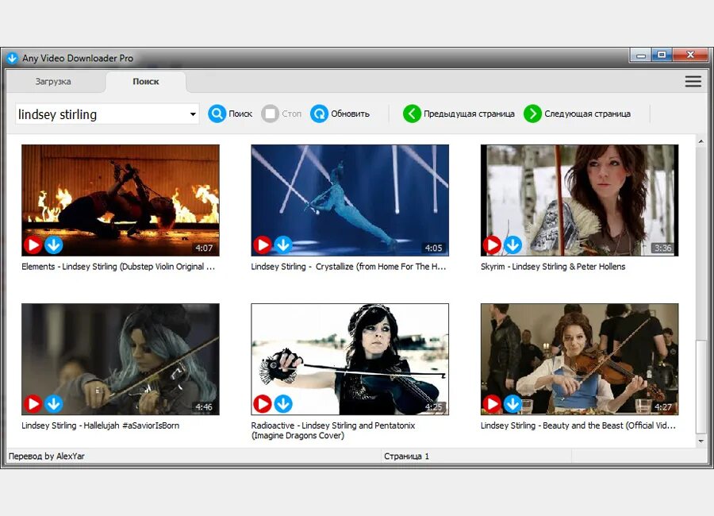Maximize the Any Video Downloader Pro window
The height and width of the screenshot is (516, 714).
(x=662, y=55)
